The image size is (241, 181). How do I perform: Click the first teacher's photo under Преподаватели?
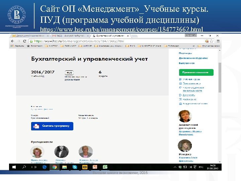click(37, 152)
